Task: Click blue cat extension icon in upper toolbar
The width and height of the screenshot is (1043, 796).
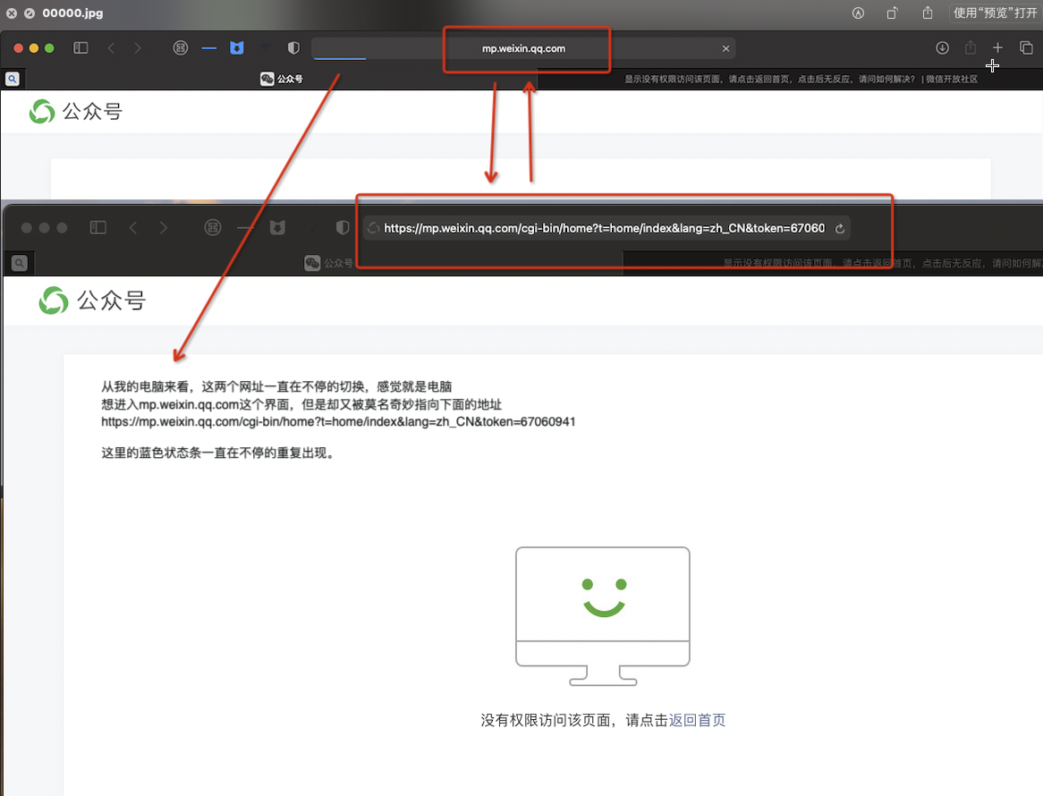Action: tap(237, 48)
